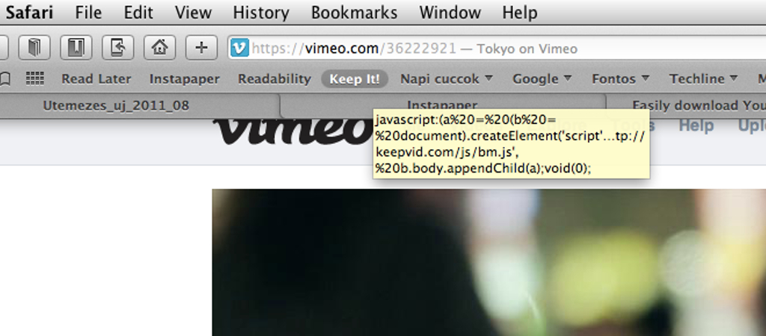The image size is (766, 336).
Task: Run the Keep It! bookmarklet
Action: pos(355,78)
